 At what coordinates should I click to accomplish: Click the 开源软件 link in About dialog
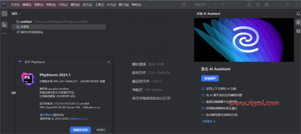click(x=47, y=115)
